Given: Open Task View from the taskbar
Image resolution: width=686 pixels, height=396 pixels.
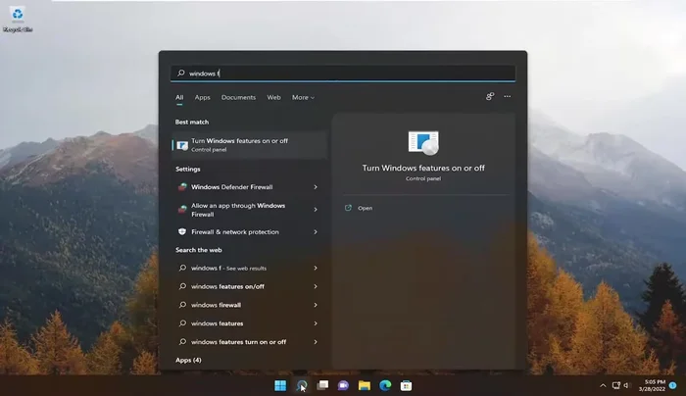Looking at the screenshot, I should 322,385.
